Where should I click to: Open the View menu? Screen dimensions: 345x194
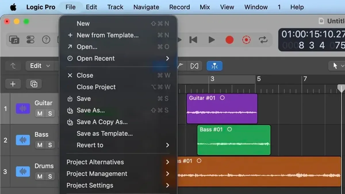coord(227,7)
